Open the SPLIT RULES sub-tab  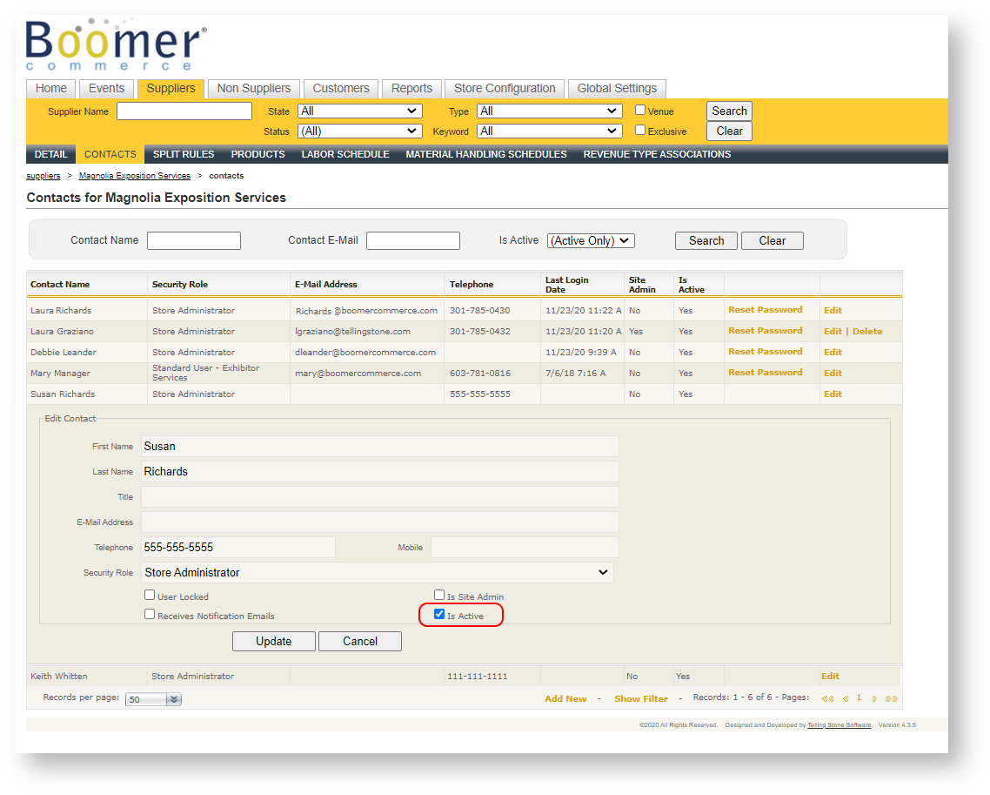(x=184, y=154)
